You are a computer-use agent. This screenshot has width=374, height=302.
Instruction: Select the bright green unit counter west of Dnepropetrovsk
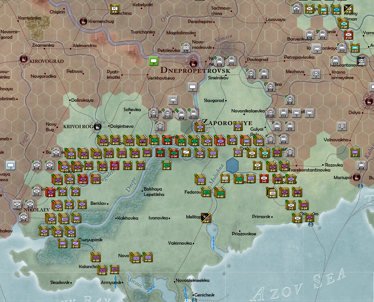[x=154, y=61]
